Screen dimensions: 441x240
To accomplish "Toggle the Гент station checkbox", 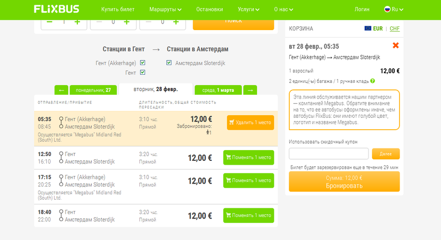I will pyautogui.click(x=143, y=72).
